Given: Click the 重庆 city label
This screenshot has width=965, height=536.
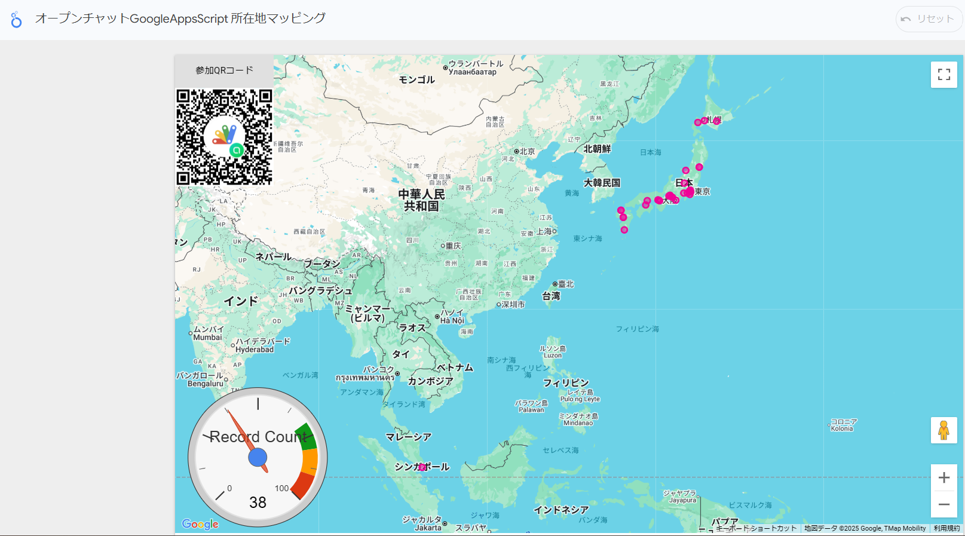Looking at the screenshot, I should (x=454, y=246).
